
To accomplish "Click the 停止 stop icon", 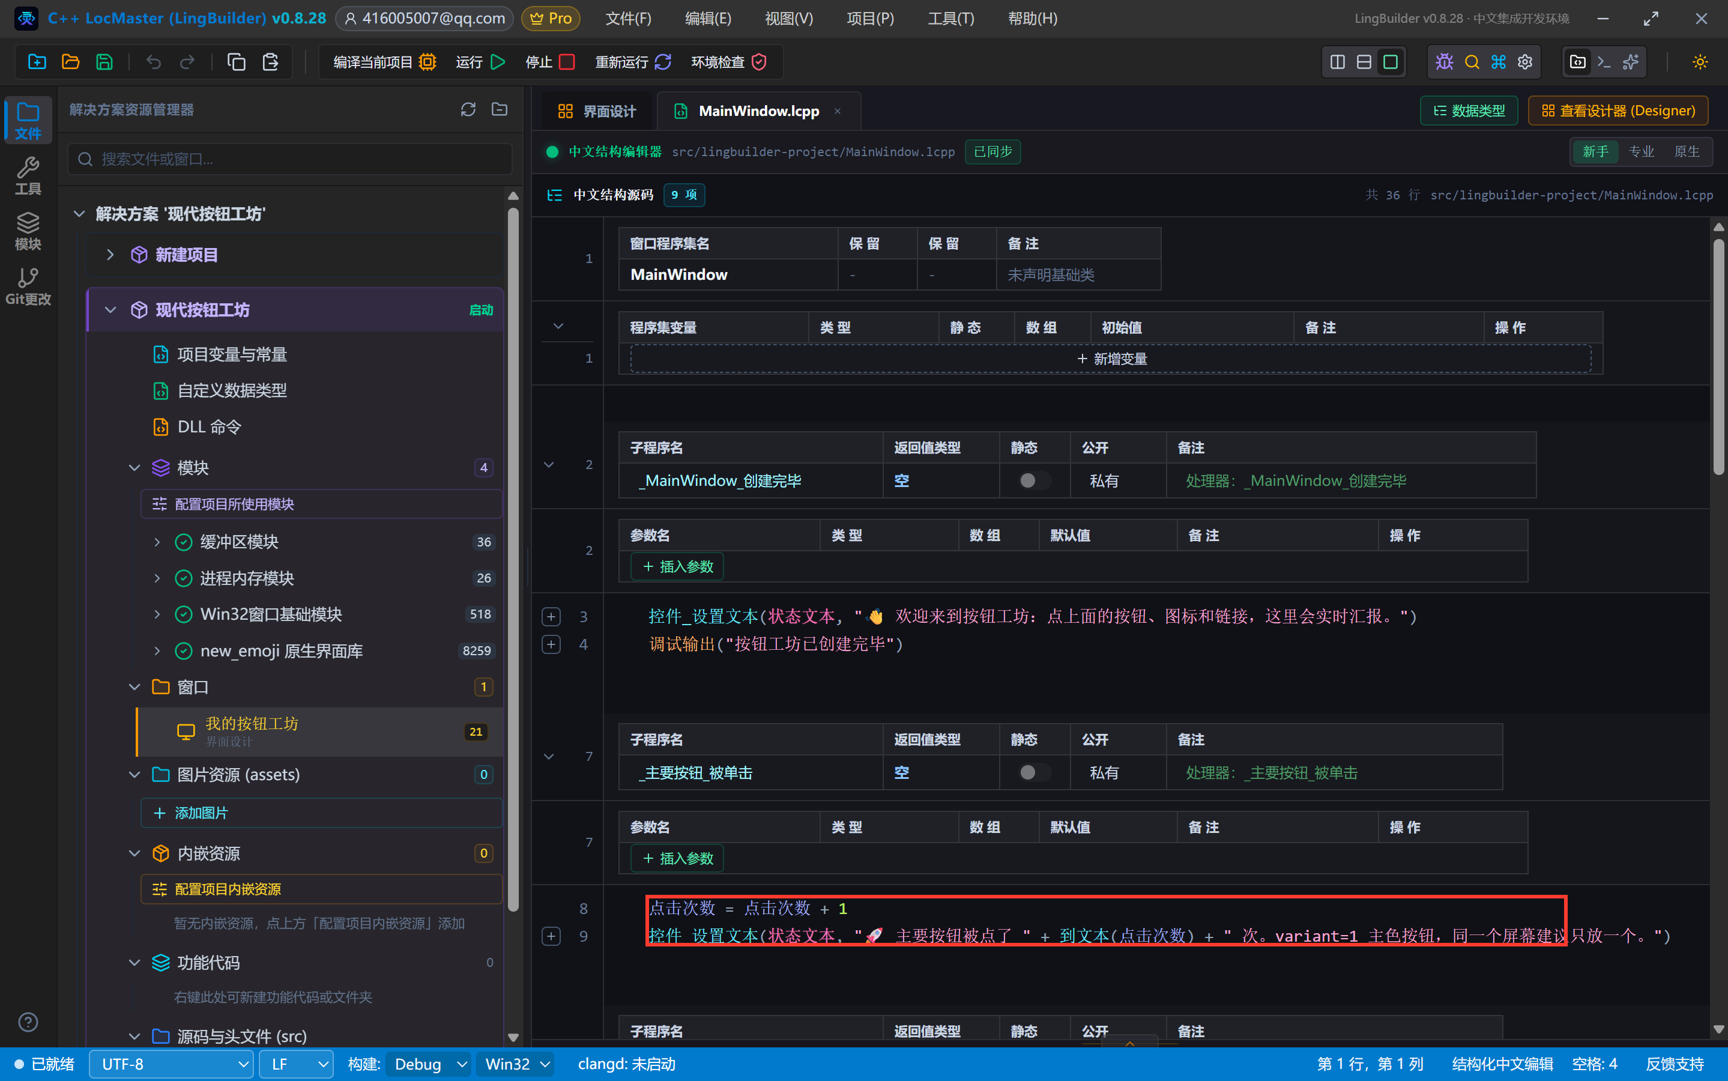I will click(567, 62).
